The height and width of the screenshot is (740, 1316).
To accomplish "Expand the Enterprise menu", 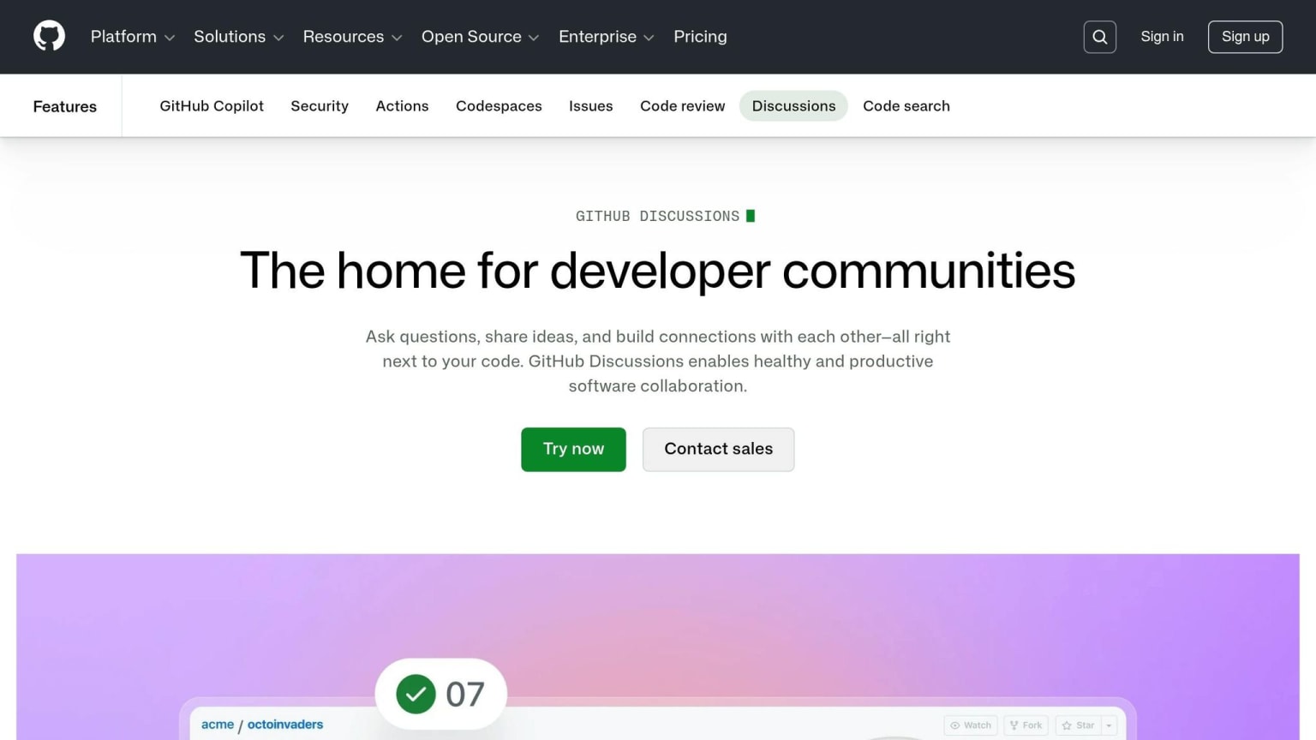I will click(606, 37).
